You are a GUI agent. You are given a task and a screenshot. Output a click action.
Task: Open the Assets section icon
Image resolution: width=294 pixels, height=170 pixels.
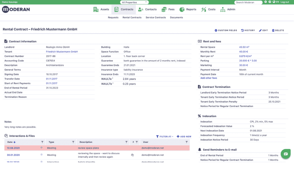click(x=96, y=9)
